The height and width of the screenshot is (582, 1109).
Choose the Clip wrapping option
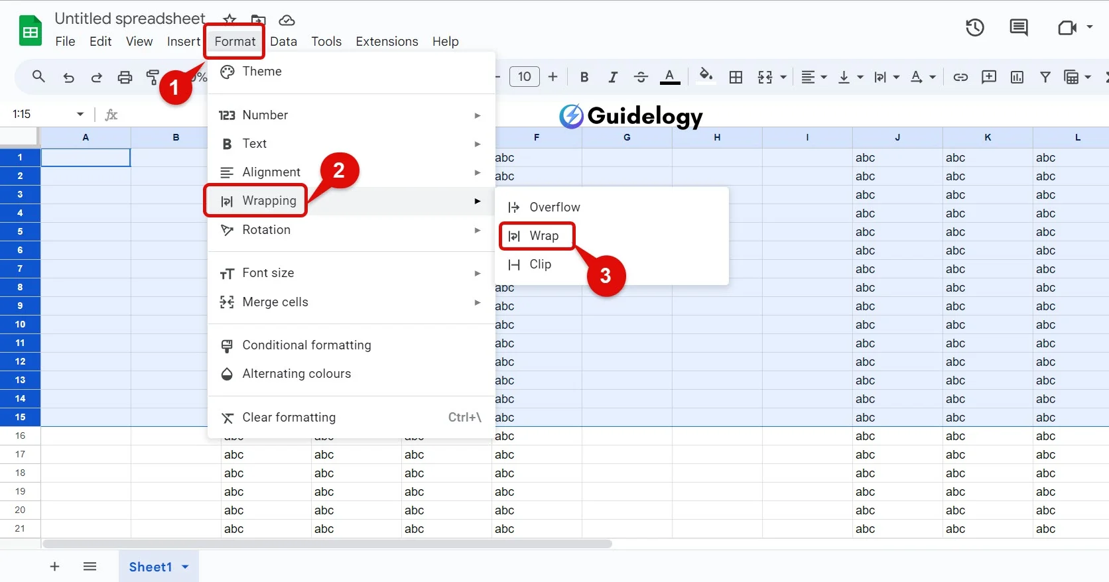[x=613, y=264]
